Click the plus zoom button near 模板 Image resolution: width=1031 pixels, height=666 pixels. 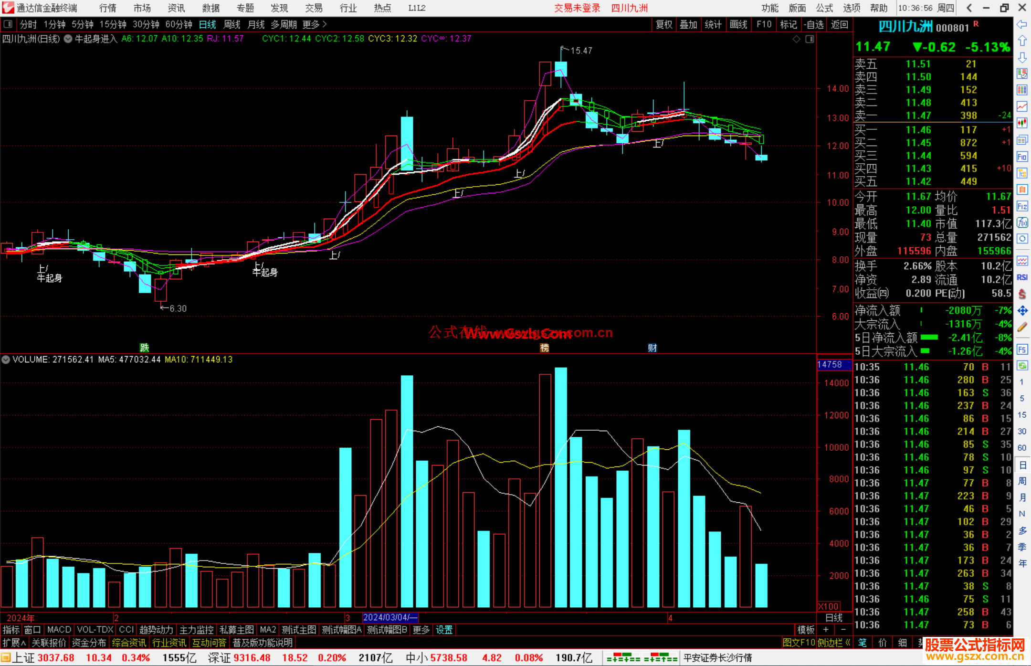[826, 630]
